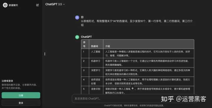Open the ChatGPT 3.5 model dropdown

pyautogui.click(x=55, y=4)
